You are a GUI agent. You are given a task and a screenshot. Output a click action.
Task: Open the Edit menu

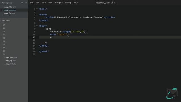coord(37,3)
